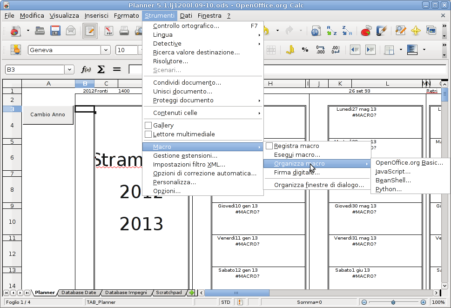The image size is (451, 308).
Task: Sort ascending A to Z icon
Action: pos(332,31)
